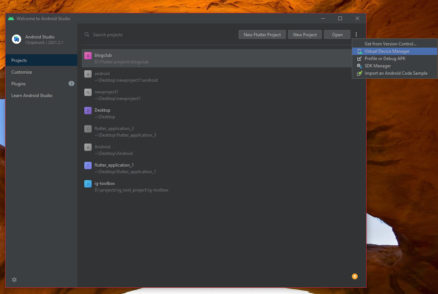Click the ig-toolbox blue I icon
Screen dimensions: 438x294
pos(88,184)
